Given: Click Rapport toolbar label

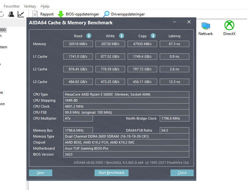Looking at the screenshot, I should tap(47, 14).
